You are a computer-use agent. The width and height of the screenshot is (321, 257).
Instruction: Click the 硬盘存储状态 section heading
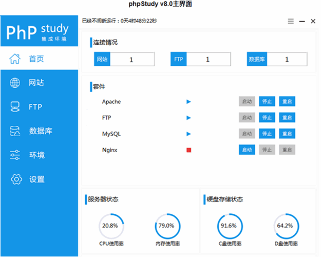tap(224, 199)
